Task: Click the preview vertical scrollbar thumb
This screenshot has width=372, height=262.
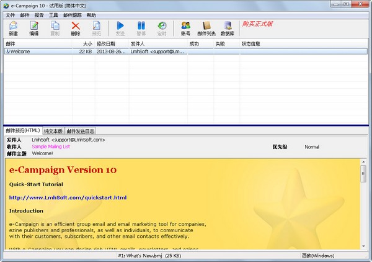Action: point(363,174)
